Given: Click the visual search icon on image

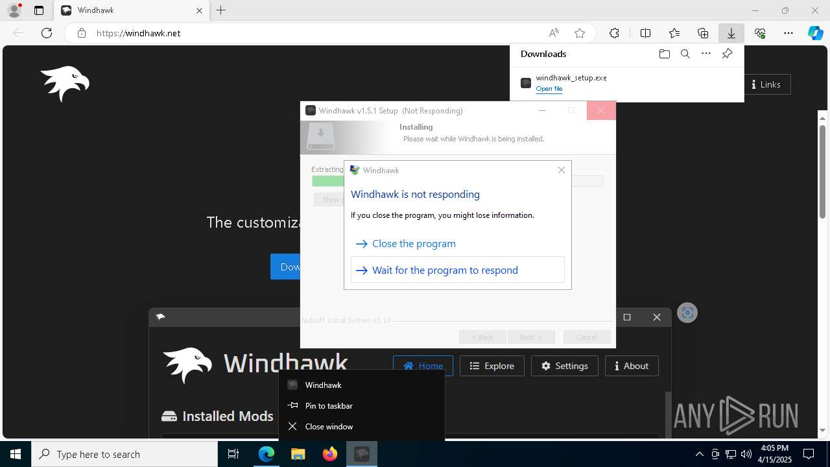Looking at the screenshot, I should (x=687, y=313).
